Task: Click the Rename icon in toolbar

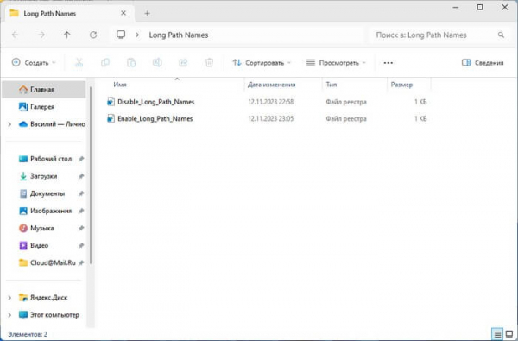Action: point(157,62)
